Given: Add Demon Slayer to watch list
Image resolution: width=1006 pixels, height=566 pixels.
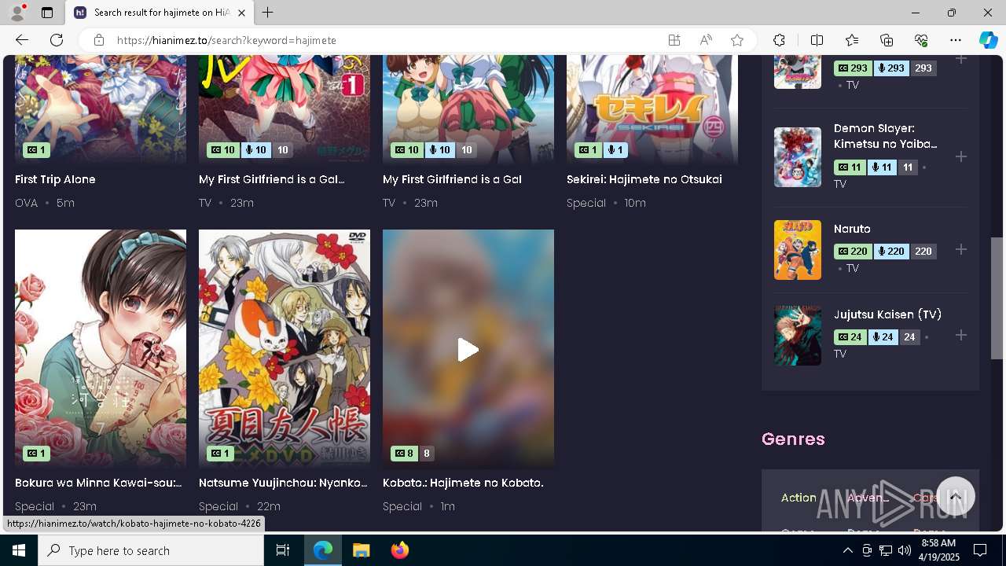Looking at the screenshot, I should (960, 156).
